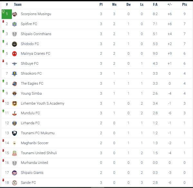Select Mundulu FC team name
Image resolution: width=193 pixels, height=188 pixels.
(x=30, y=113)
